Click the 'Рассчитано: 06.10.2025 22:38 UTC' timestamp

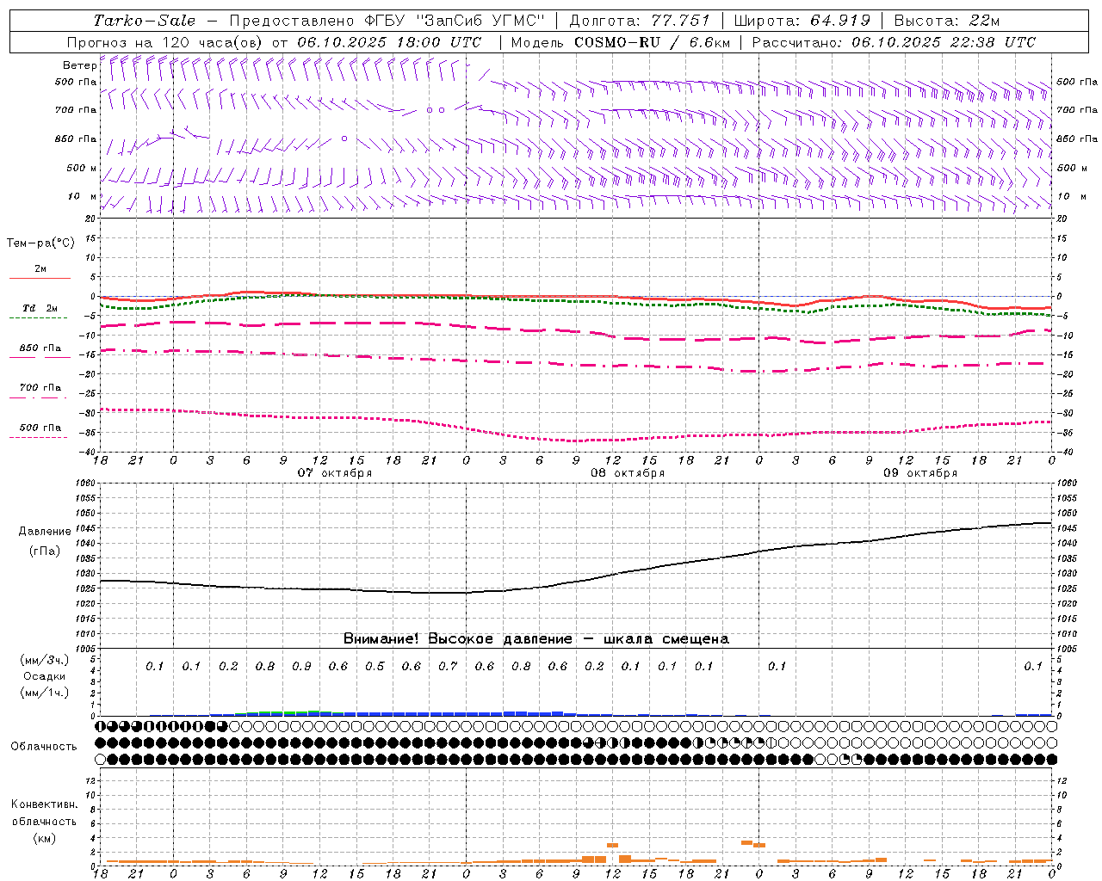894,42
